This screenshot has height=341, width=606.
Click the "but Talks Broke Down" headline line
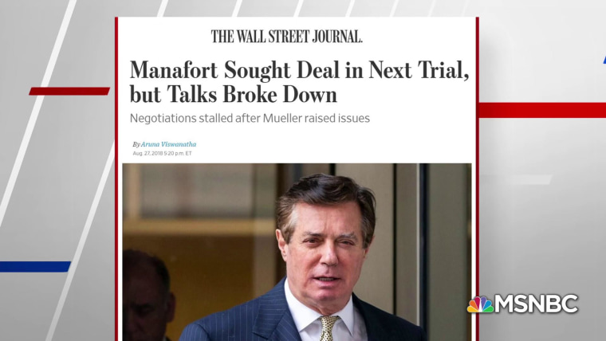[233, 94]
